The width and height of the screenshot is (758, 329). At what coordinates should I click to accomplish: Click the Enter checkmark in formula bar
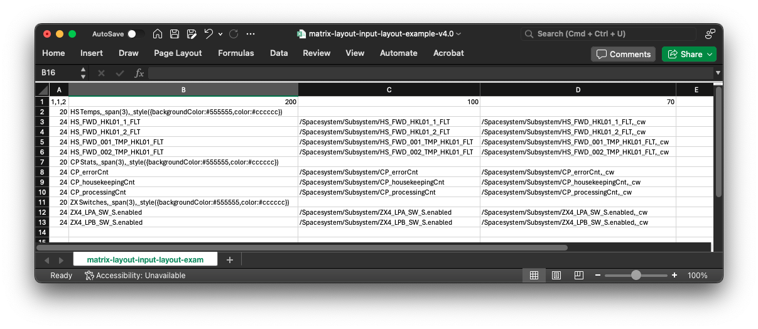(x=120, y=73)
